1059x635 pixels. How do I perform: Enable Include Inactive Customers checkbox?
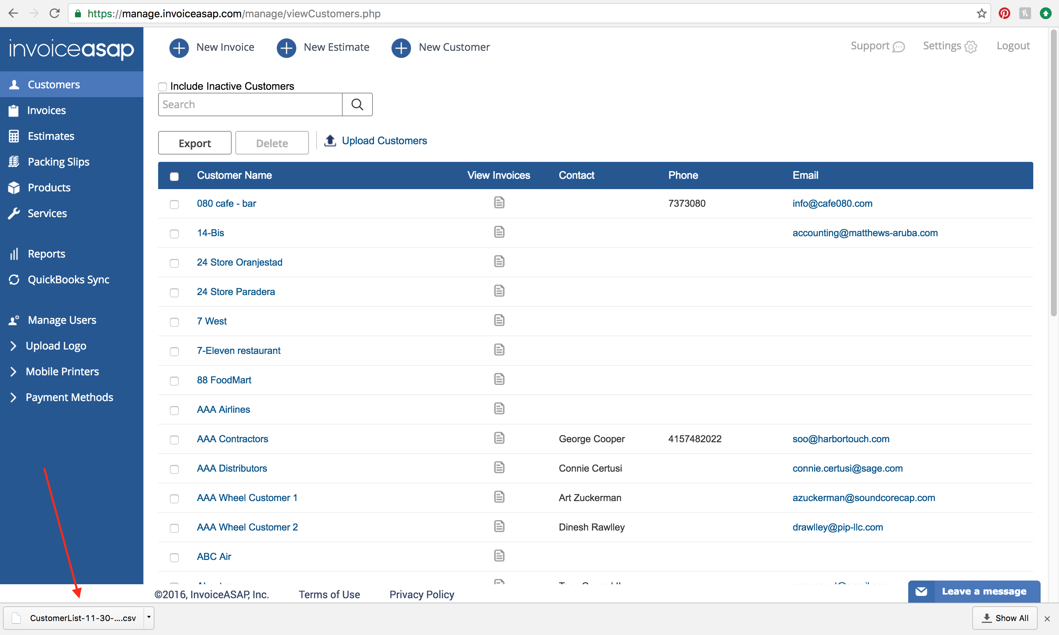point(163,87)
